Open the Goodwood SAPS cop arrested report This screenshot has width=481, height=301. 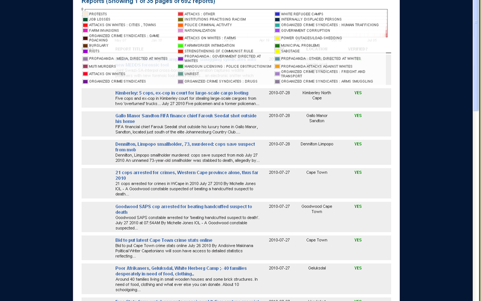click(x=183, y=209)
